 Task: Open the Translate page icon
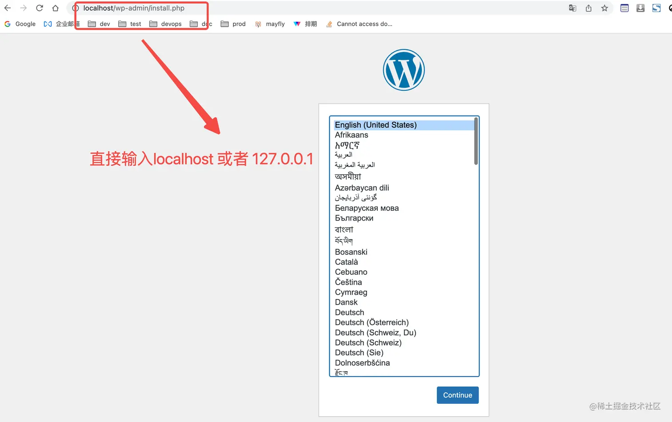click(x=572, y=8)
